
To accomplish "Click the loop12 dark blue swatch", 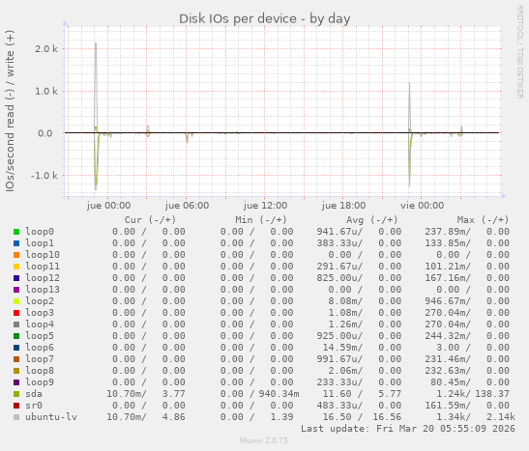I will tap(16, 278).
